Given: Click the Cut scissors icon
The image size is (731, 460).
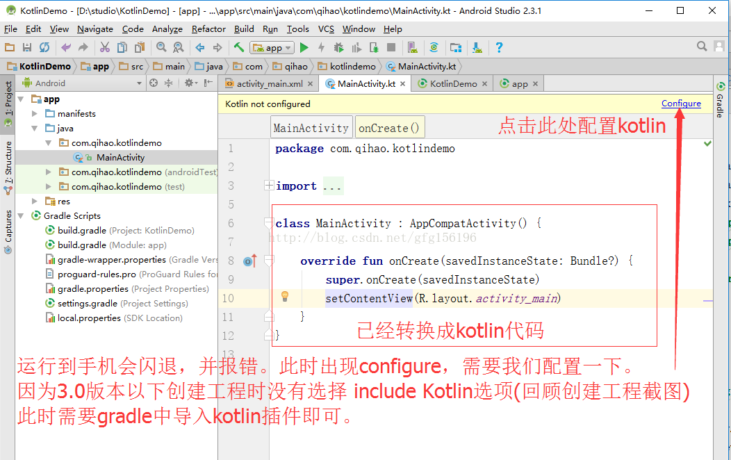Looking at the screenshot, I should point(105,47).
